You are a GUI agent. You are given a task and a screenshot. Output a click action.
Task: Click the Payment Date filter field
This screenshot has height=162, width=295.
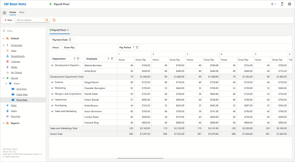(62, 40)
